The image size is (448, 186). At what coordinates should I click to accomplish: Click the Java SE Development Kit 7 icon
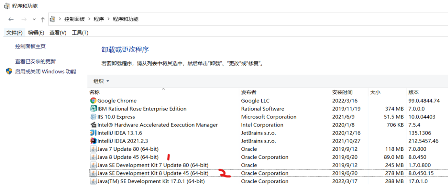[93, 165]
